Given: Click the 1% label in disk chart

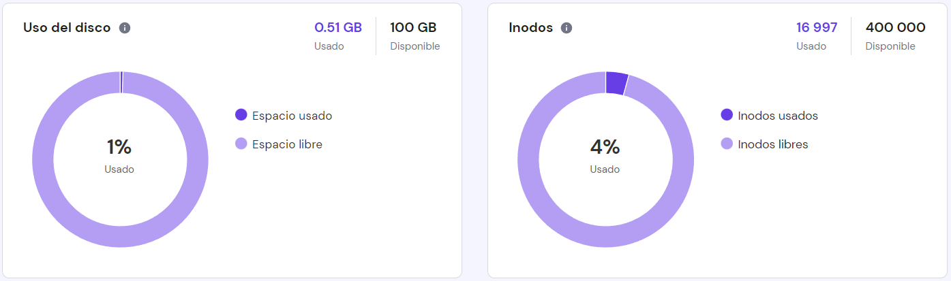Looking at the screenshot, I should click(119, 147).
